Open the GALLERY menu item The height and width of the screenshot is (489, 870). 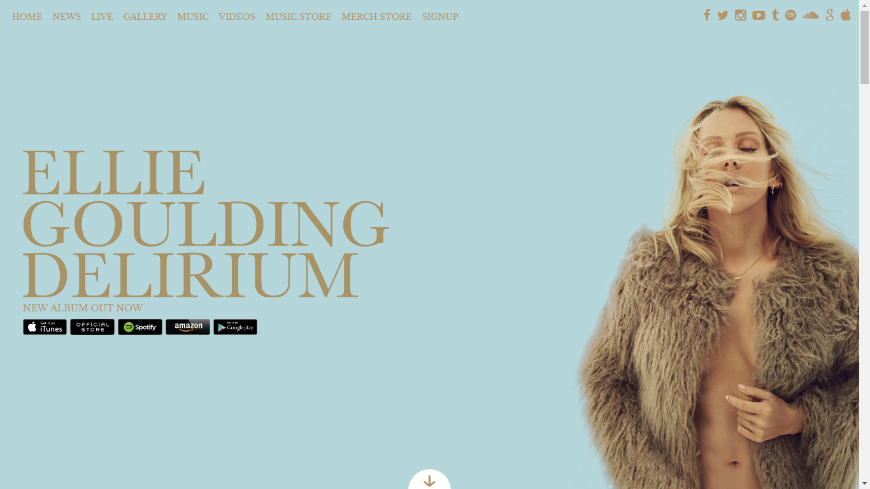145,17
